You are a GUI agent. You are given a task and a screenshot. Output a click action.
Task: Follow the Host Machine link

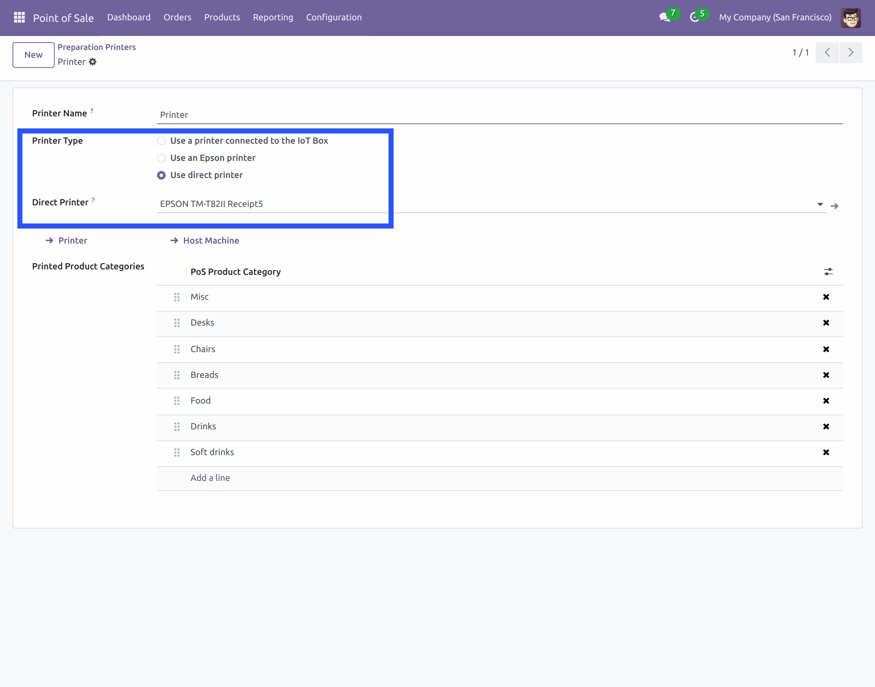211,240
